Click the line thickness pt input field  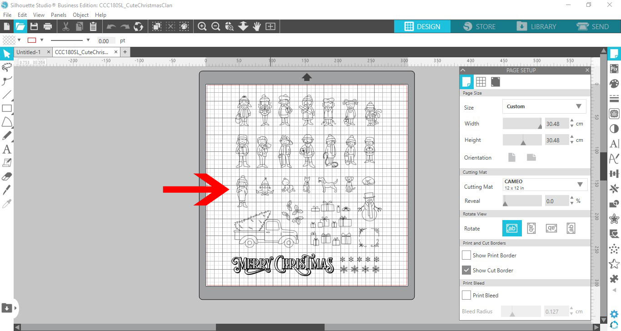pos(106,40)
